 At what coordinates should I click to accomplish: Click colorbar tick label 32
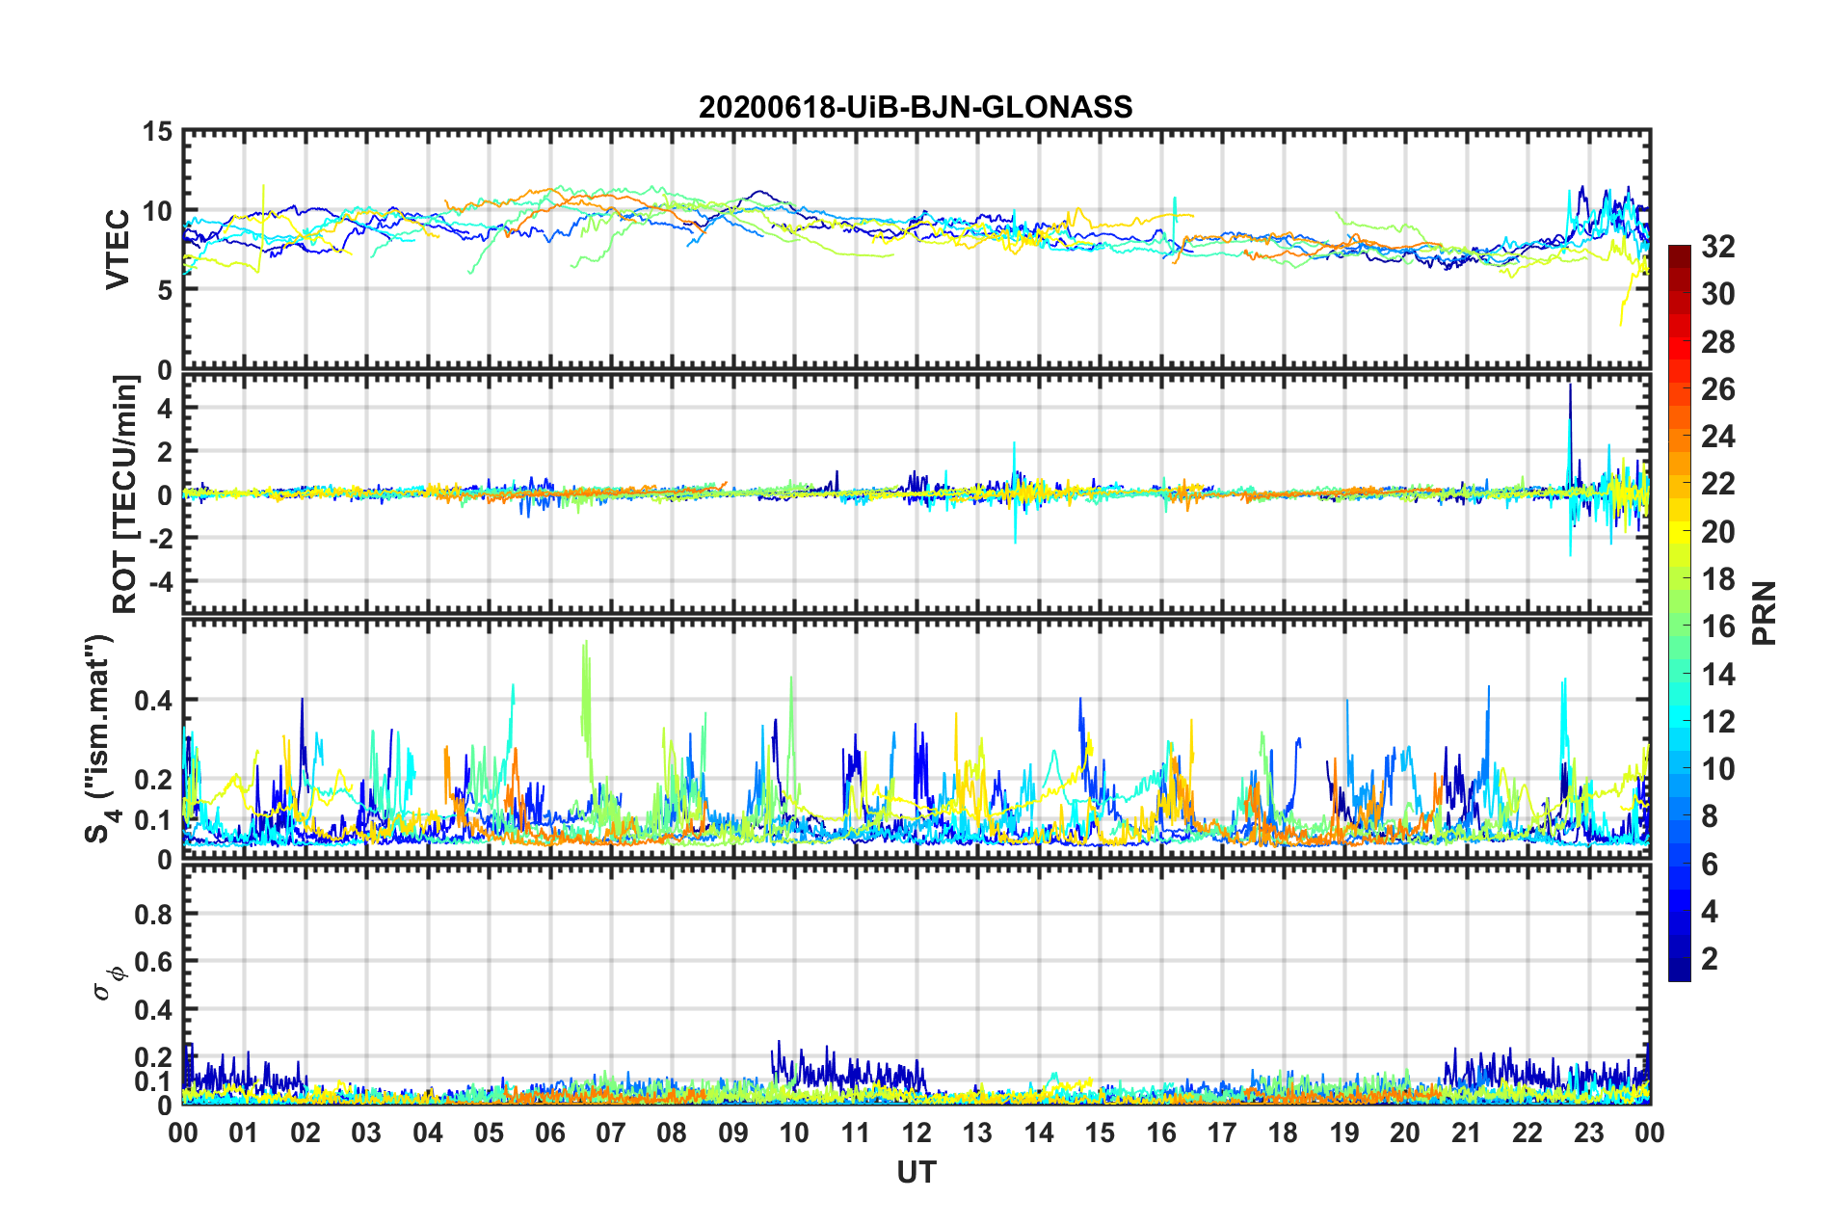pos(1717,247)
